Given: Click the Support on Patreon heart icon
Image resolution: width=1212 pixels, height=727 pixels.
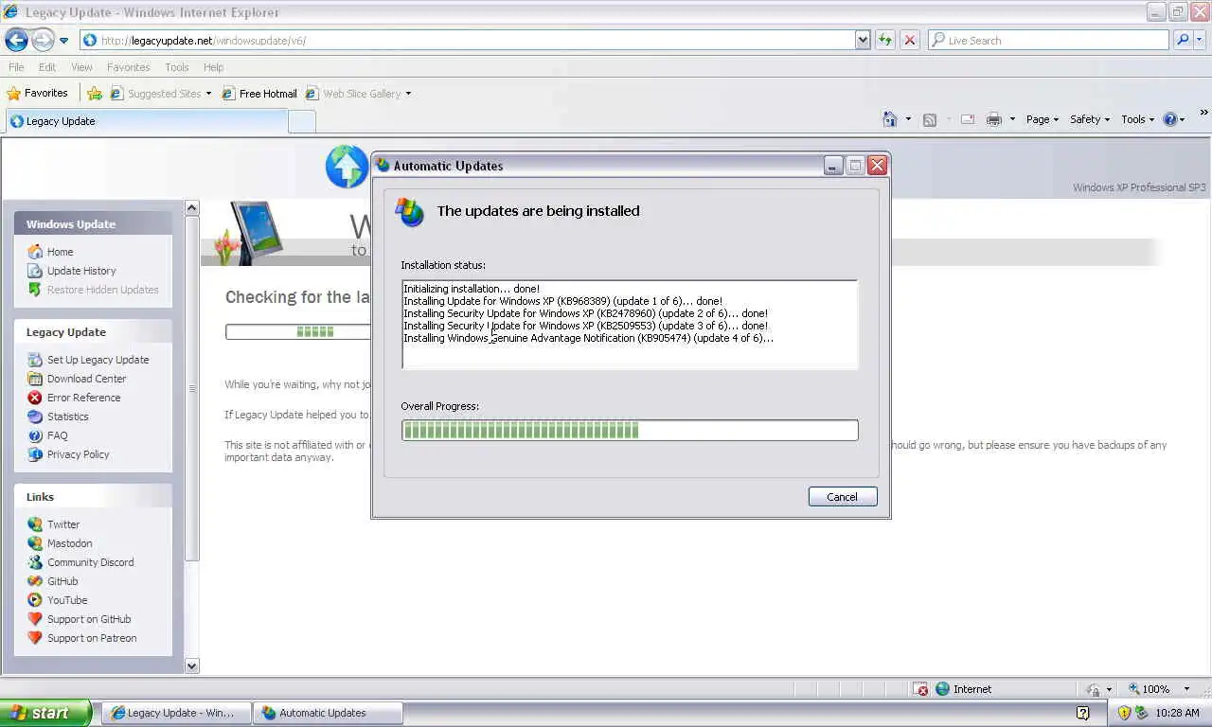Looking at the screenshot, I should tap(35, 638).
